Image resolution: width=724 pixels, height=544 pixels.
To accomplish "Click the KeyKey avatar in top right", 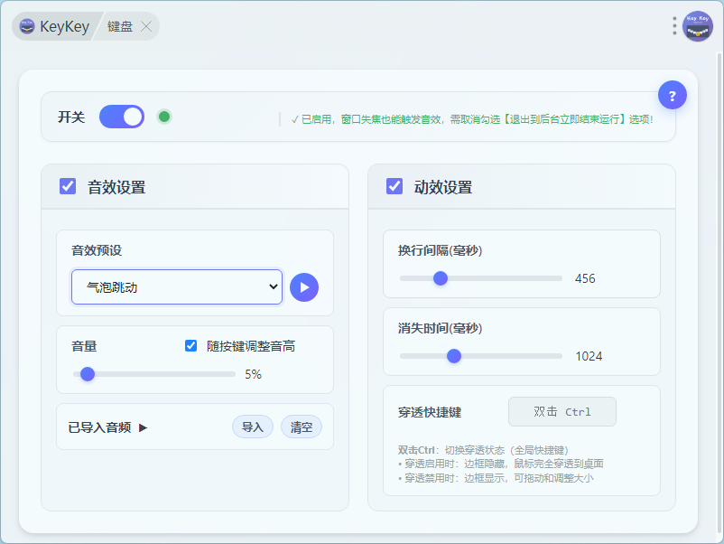I will [698, 26].
